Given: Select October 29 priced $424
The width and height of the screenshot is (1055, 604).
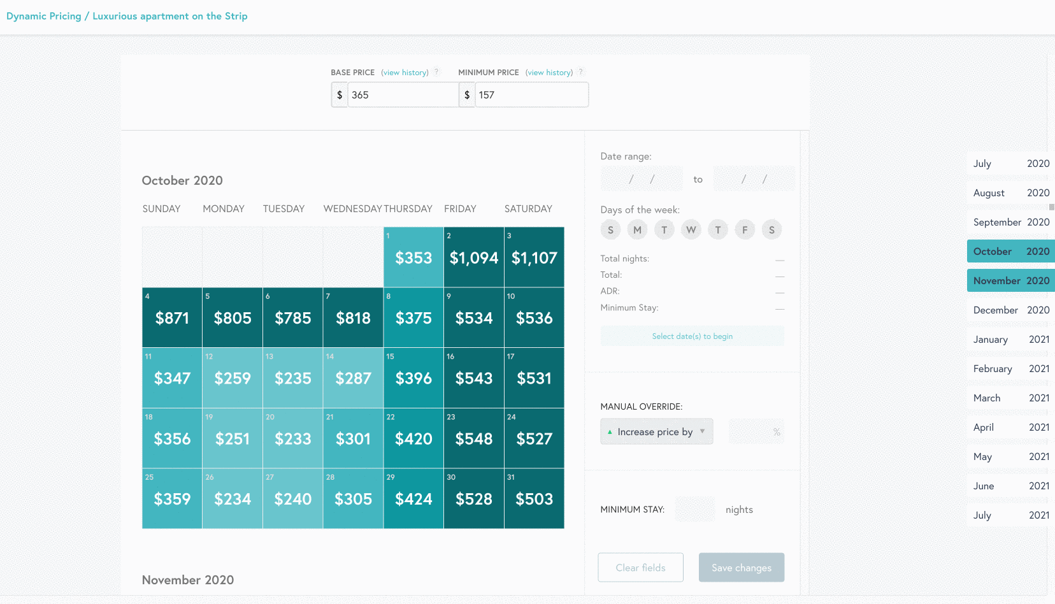Looking at the screenshot, I should coord(413,498).
